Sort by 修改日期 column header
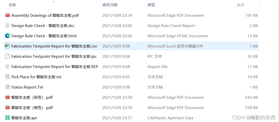This screenshot has height=122, width=279. 110,5
